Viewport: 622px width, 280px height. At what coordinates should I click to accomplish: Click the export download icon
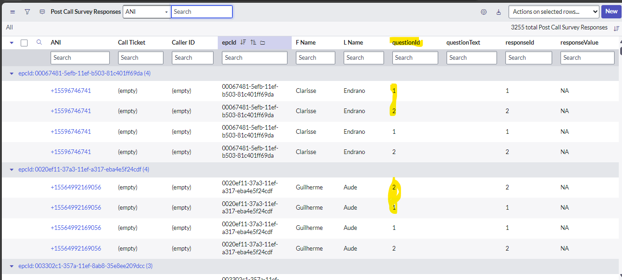(x=498, y=12)
